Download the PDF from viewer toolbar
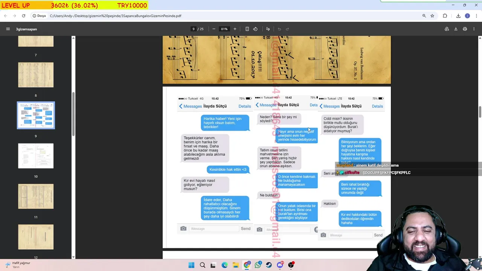 (x=456, y=29)
